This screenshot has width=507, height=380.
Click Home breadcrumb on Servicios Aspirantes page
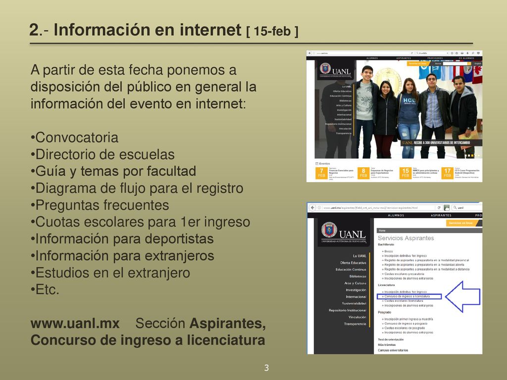(x=382, y=231)
